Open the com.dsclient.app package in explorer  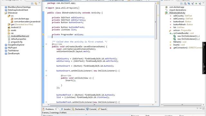pyautogui.click(x=22, y=19)
